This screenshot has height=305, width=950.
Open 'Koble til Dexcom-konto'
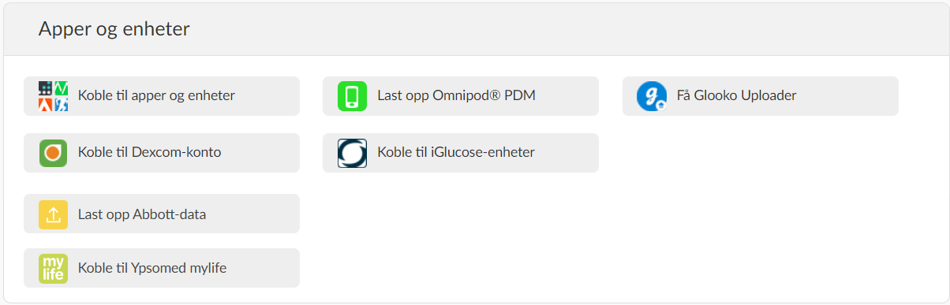(x=162, y=153)
